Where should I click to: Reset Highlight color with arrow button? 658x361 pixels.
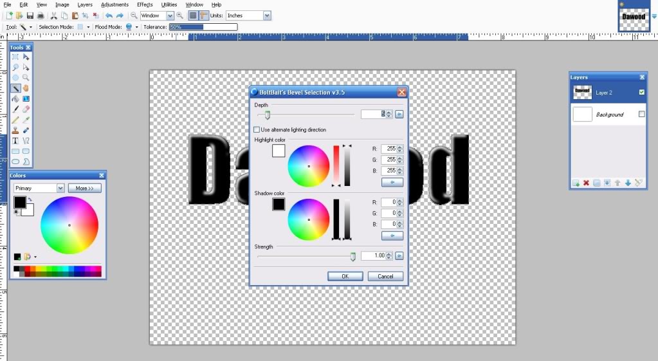coord(392,182)
